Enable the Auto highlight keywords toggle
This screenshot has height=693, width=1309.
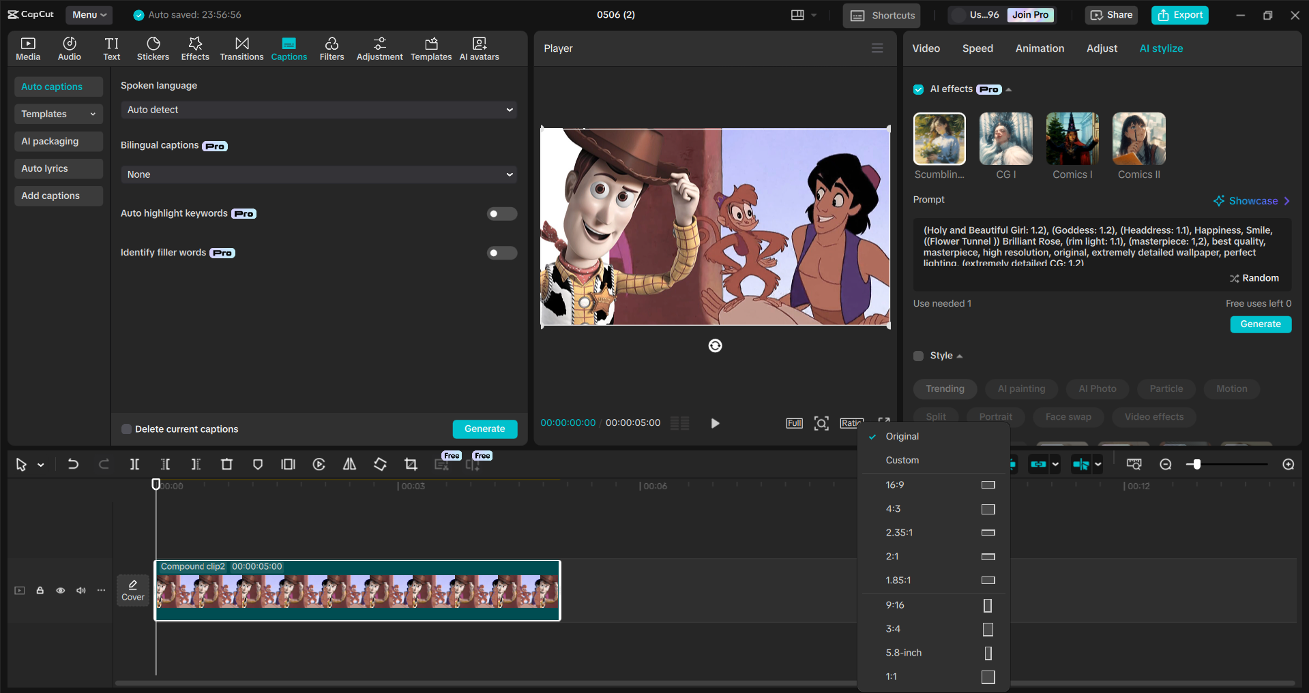point(501,213)
